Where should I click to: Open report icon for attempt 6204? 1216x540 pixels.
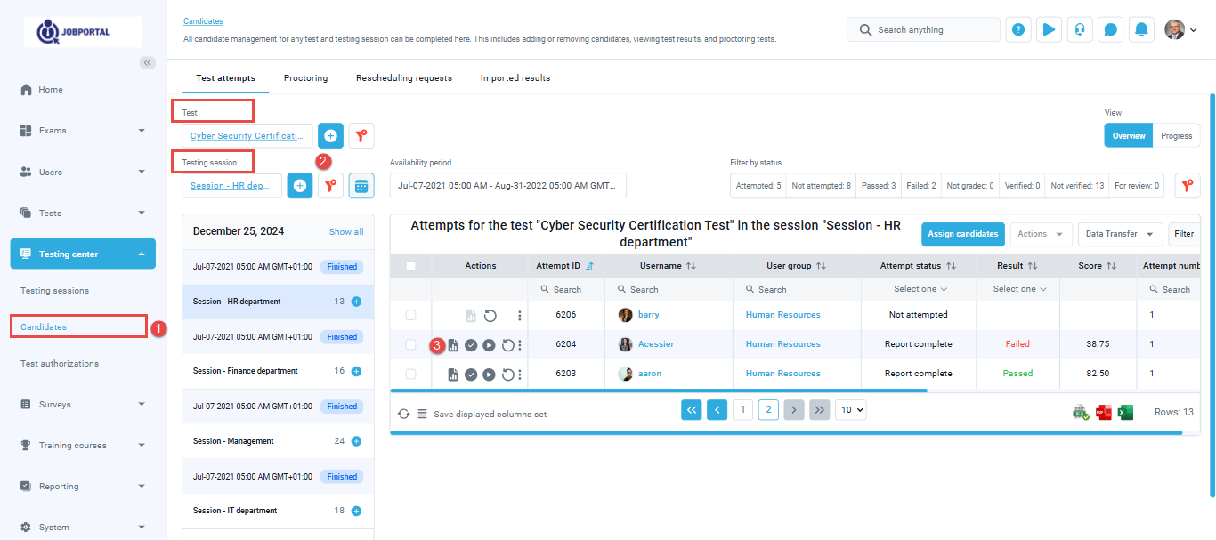tap(453, 345)
